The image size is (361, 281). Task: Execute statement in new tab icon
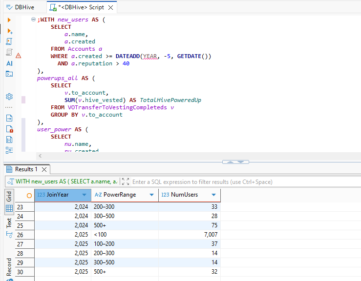pyautogui.click(x=10, y=31)
